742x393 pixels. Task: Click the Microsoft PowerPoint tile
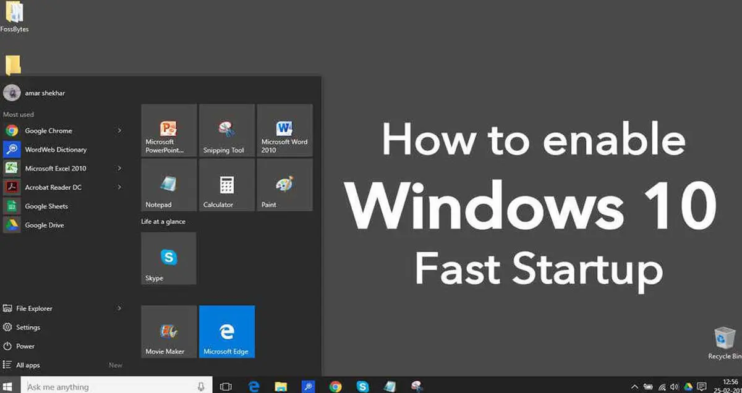169,130
